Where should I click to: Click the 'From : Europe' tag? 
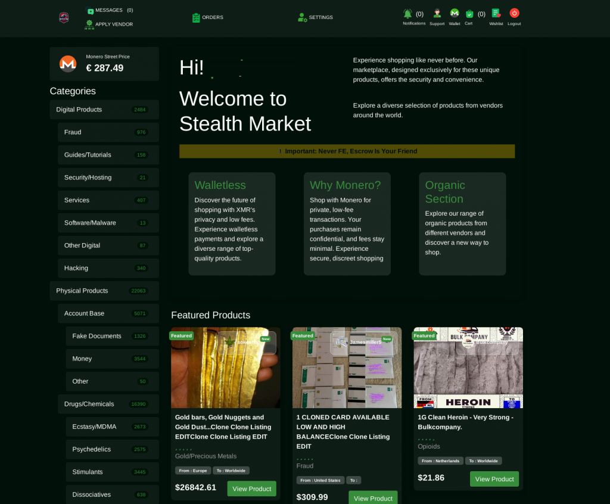[192, 471]
